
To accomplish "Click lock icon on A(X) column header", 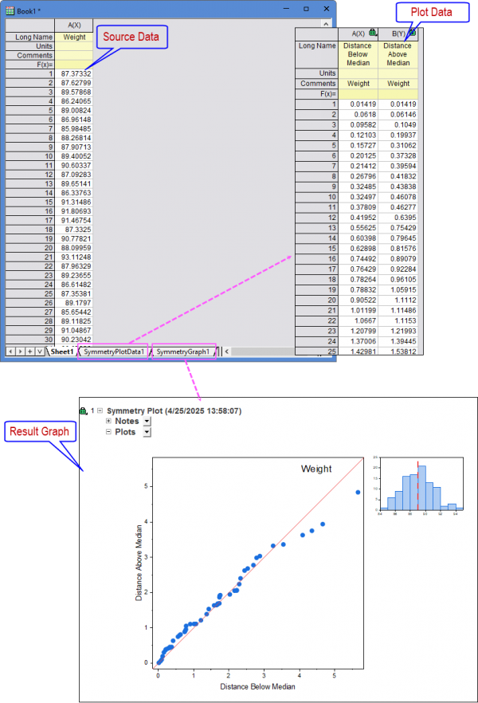I will pos(372,33).
